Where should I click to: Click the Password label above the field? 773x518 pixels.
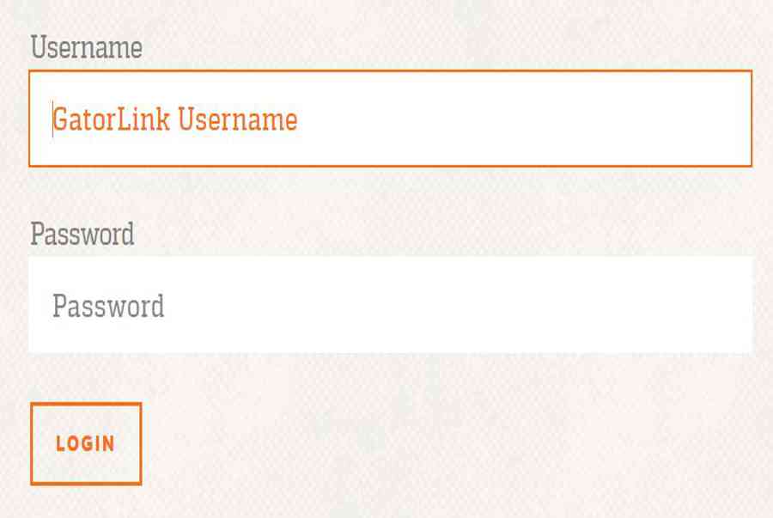(x=82, y=235)
